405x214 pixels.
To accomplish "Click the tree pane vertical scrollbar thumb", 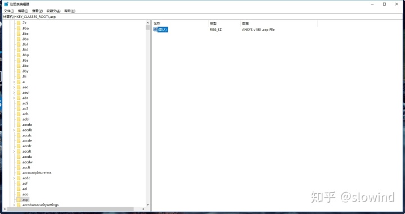I will coord(148,28).
